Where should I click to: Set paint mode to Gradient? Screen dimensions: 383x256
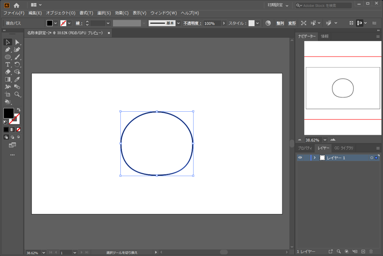12,130
